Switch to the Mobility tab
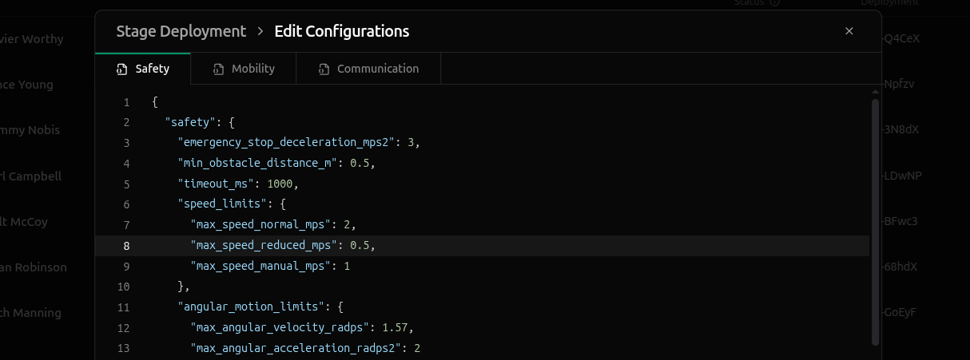The width and height of the screenshot is (970, 360). point(252,69)
